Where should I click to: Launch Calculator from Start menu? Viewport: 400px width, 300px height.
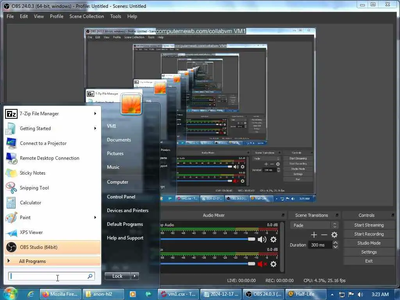[52, 203]
